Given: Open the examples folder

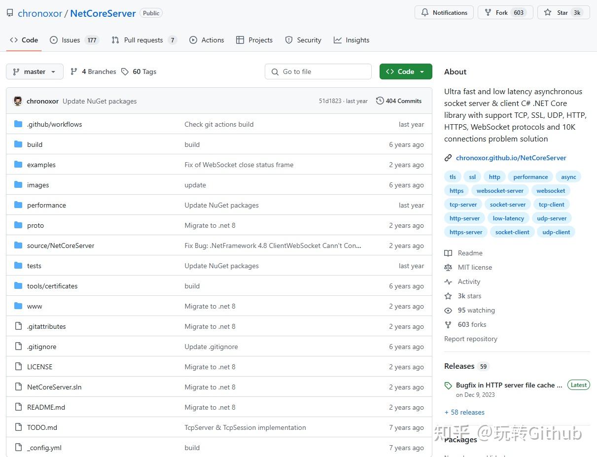Looking at the screenshot, I should (x=41, y=165).
